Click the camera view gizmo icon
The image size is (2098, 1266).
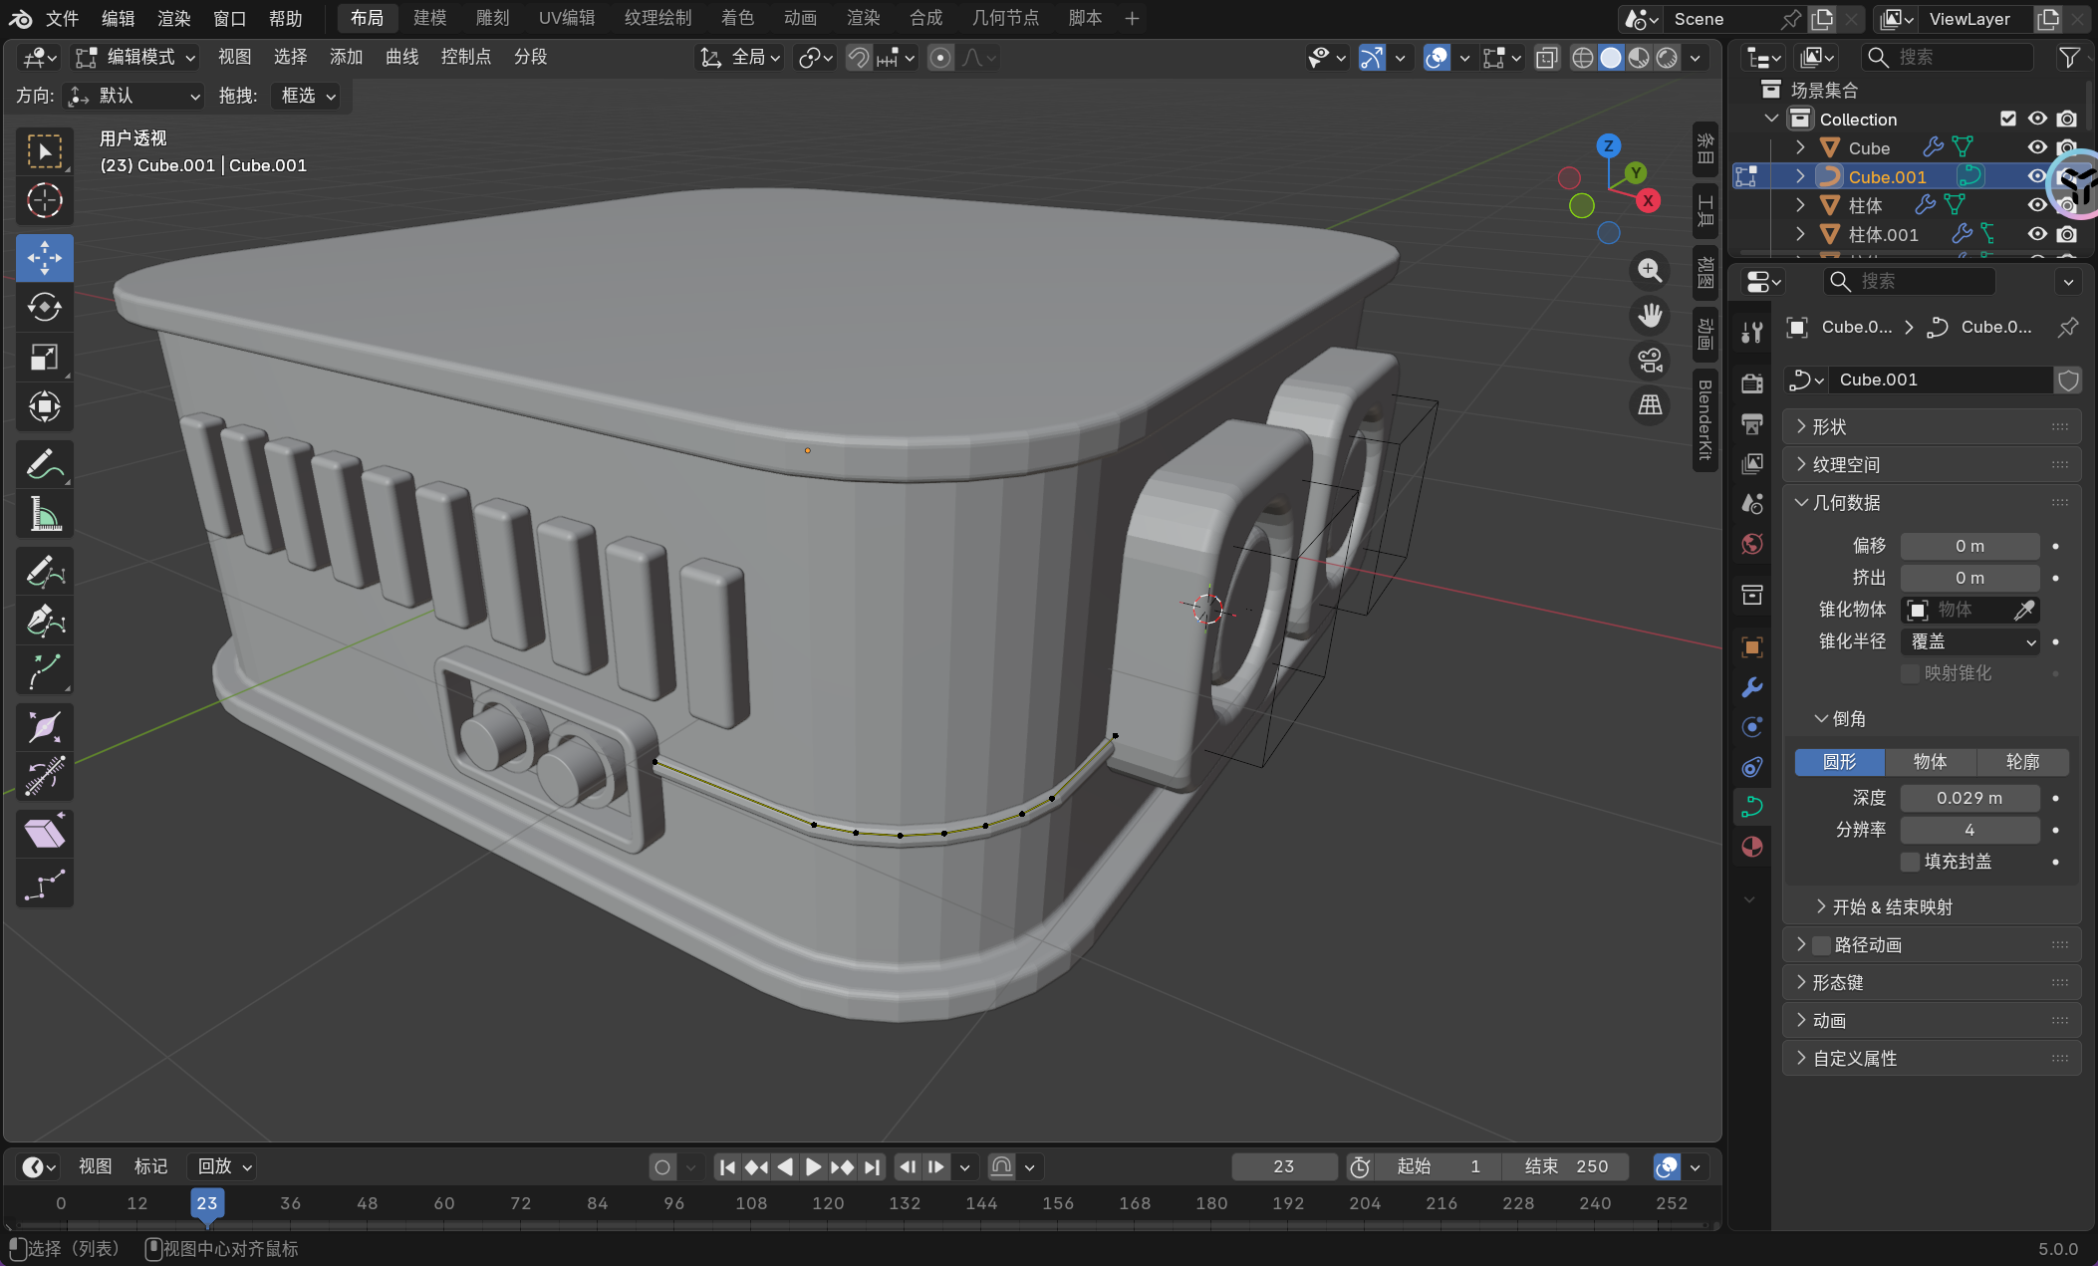click(x=1650, y=360)
